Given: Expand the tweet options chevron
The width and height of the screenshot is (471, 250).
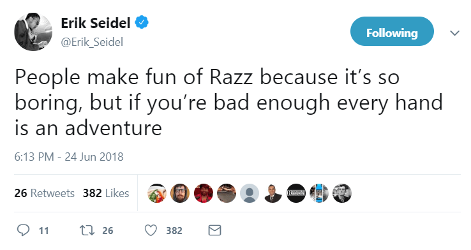Looking at the screenshot, I should tap(455, 33).
